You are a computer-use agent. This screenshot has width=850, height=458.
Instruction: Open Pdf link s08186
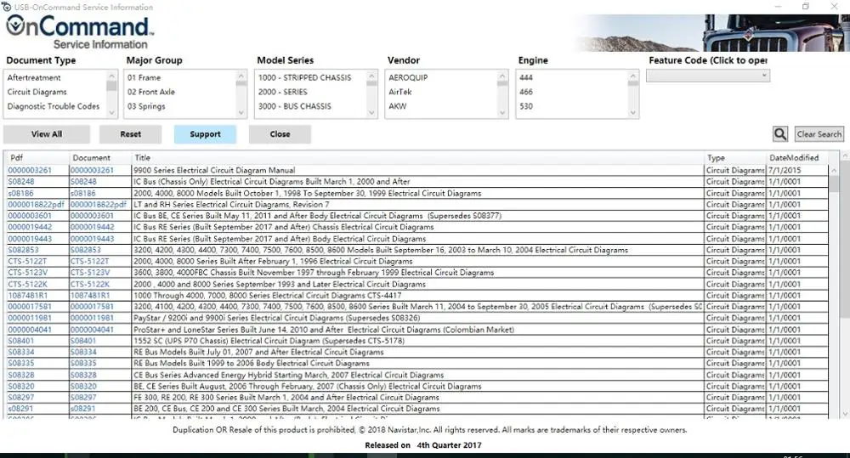[x=20, y=193]
